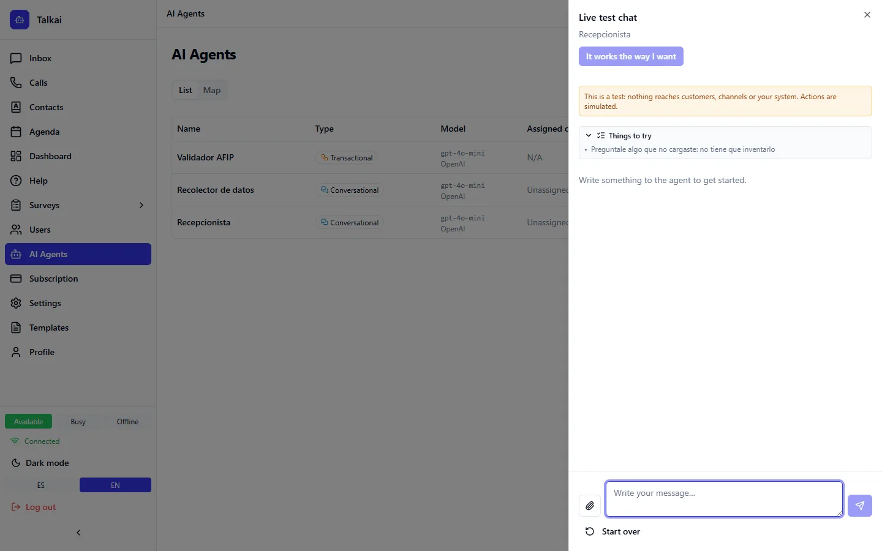Image resolution: width=882 pixels, height=551 pixels.
Task: Click the AI Agents robot icon
Action: click(16, 254)
